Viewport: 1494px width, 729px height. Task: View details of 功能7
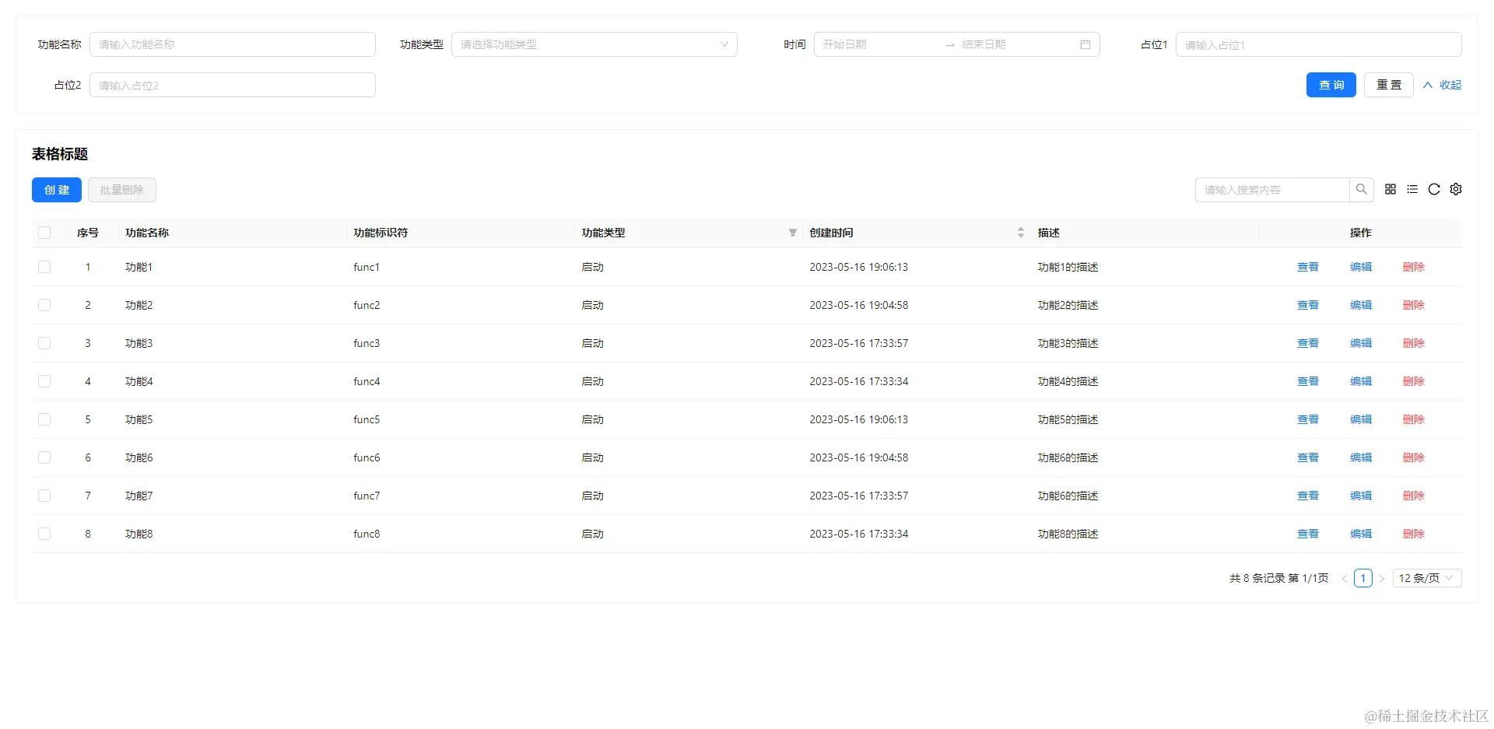(x=1308, y=496)
